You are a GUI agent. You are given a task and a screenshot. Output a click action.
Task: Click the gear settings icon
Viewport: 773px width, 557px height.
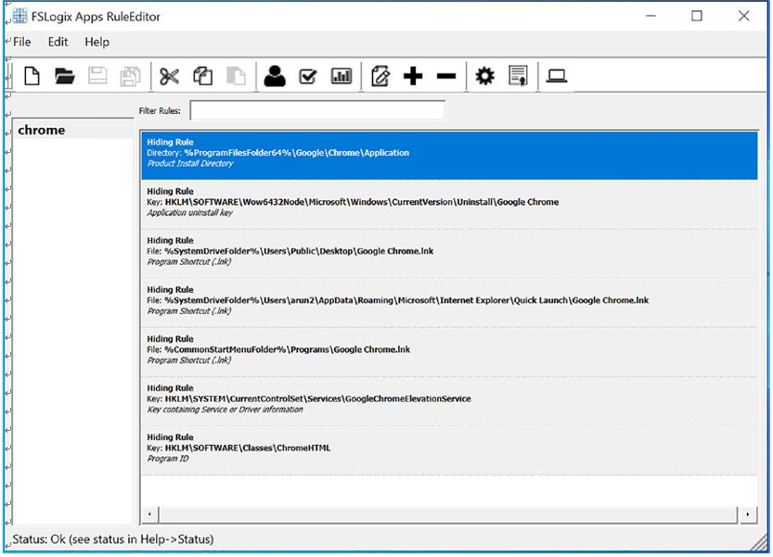click(484, 76)
